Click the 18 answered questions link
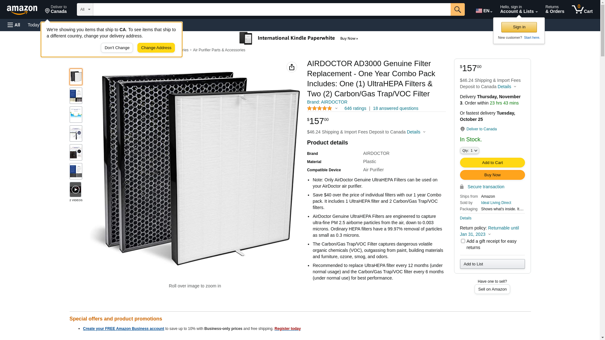This screenshot has width=605, height=340. [395, 108]
